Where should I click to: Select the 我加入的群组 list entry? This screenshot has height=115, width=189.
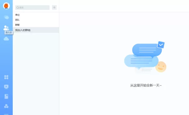(36, 30)
